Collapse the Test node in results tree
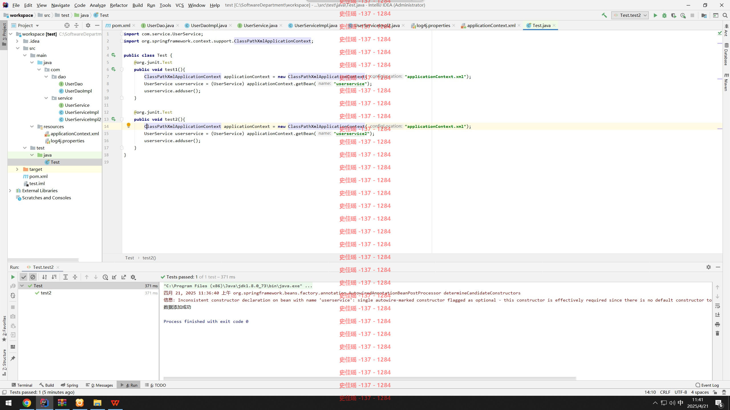 click(22, 286)
